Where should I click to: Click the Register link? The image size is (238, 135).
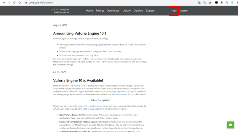(184, 11)
